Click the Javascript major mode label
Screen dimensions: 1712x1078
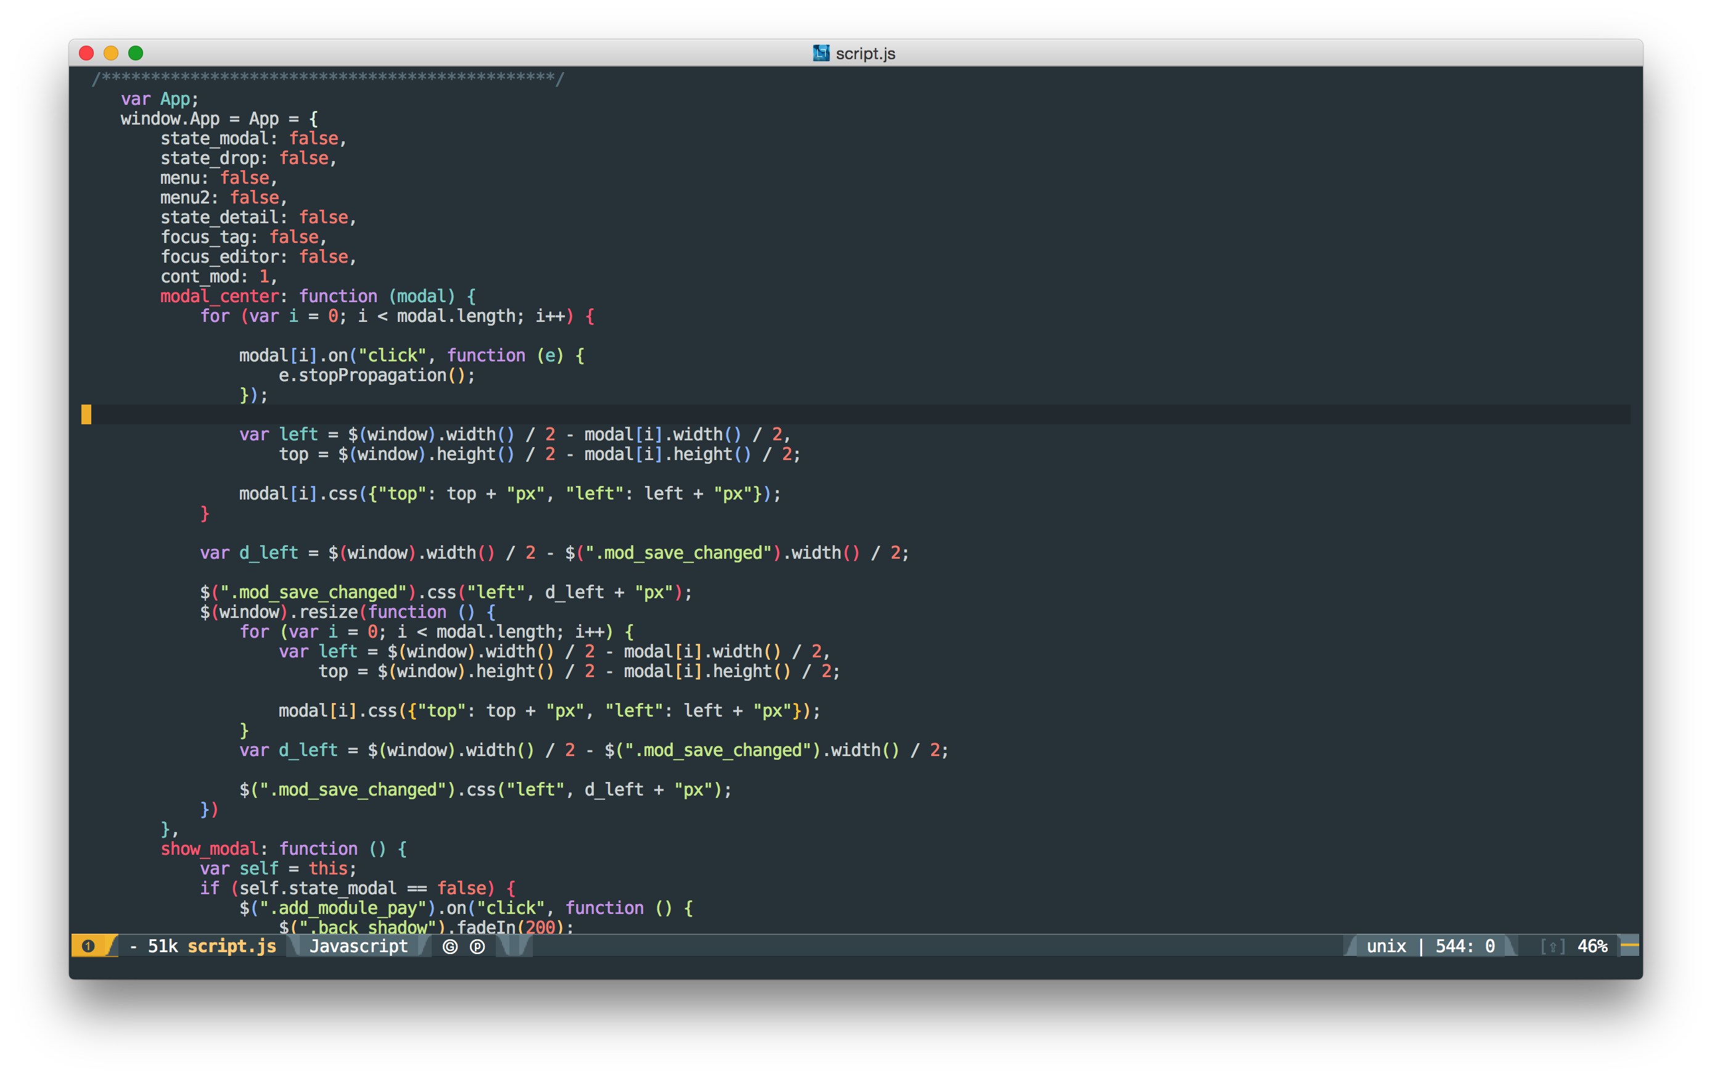358,947
